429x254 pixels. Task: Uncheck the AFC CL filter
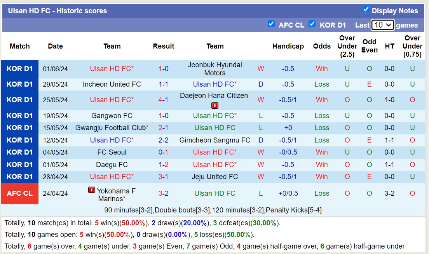pos(271,24)
